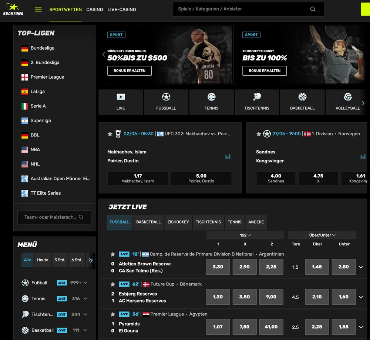Expand the Tennis sidebar submenu

click(85, 298)
